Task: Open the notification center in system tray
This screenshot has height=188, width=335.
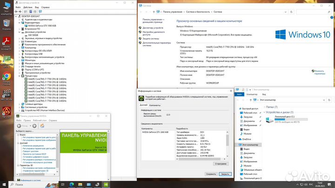Action: 330,184
